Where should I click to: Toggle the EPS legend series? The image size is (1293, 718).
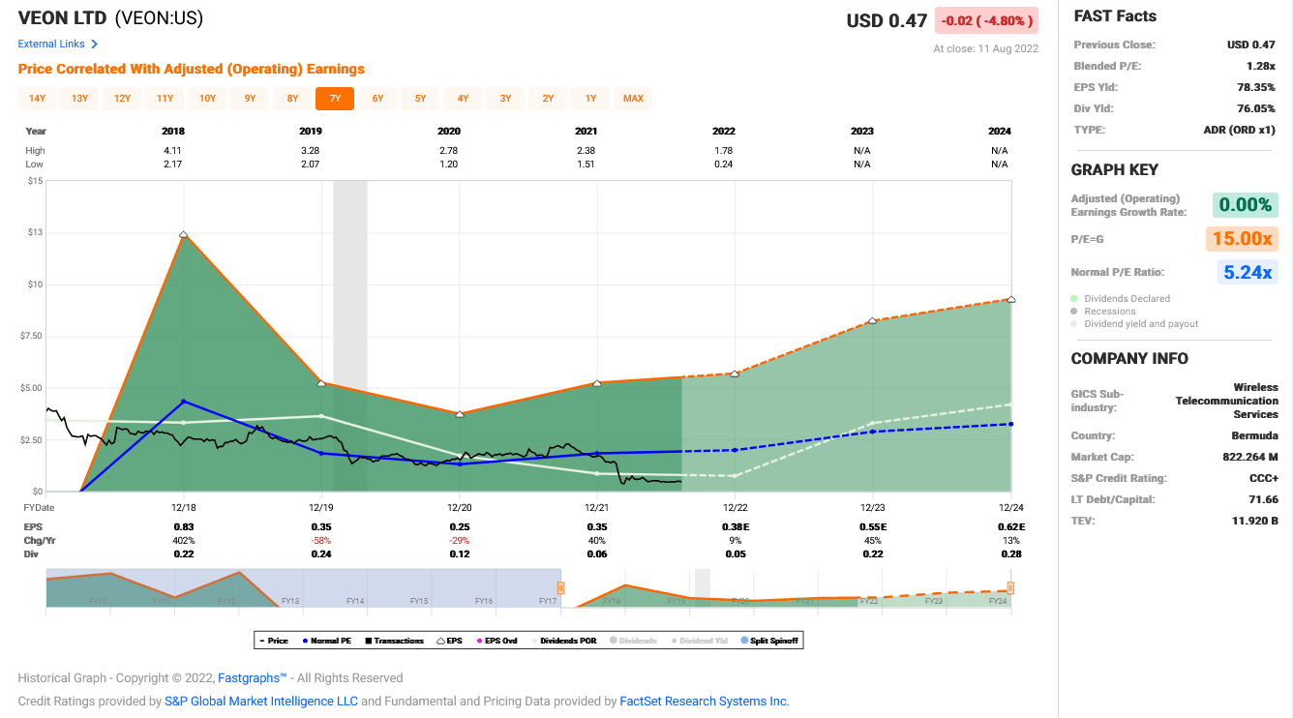click(x=449, y=641)
